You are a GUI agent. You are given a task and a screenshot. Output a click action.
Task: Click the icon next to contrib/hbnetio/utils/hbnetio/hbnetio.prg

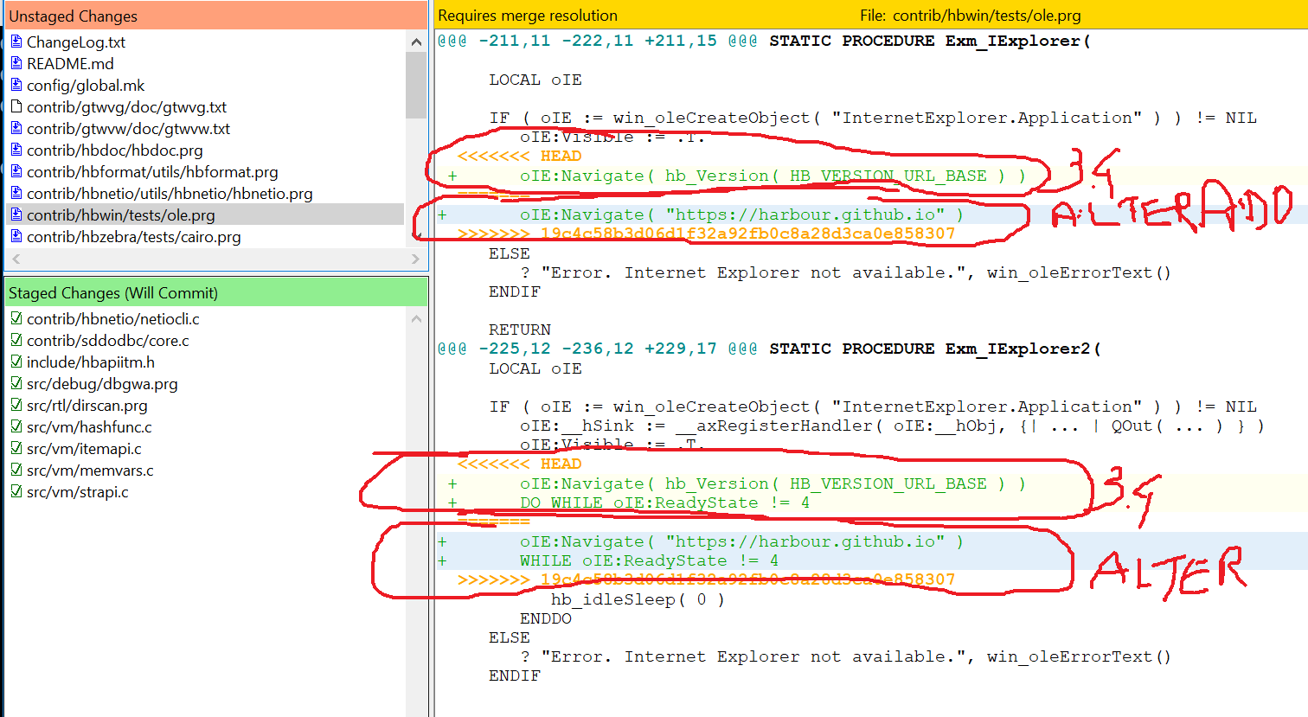pos(16,193)
